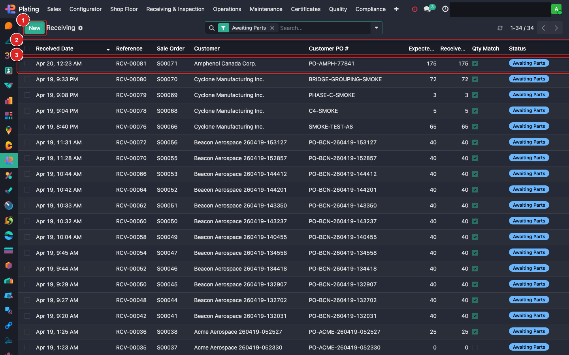This screenshot has height=355, width=569.
Task: Toggle the select-all rows checkbox
Action: click(x=27, y=49)
